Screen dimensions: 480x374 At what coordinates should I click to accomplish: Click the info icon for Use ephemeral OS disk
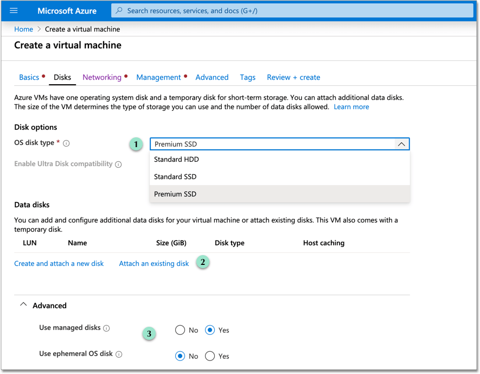point(119,354)
